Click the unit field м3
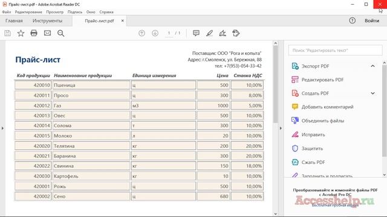Image resolution: width=387 pixels, height=217 pixels. [x=163, y=105]
